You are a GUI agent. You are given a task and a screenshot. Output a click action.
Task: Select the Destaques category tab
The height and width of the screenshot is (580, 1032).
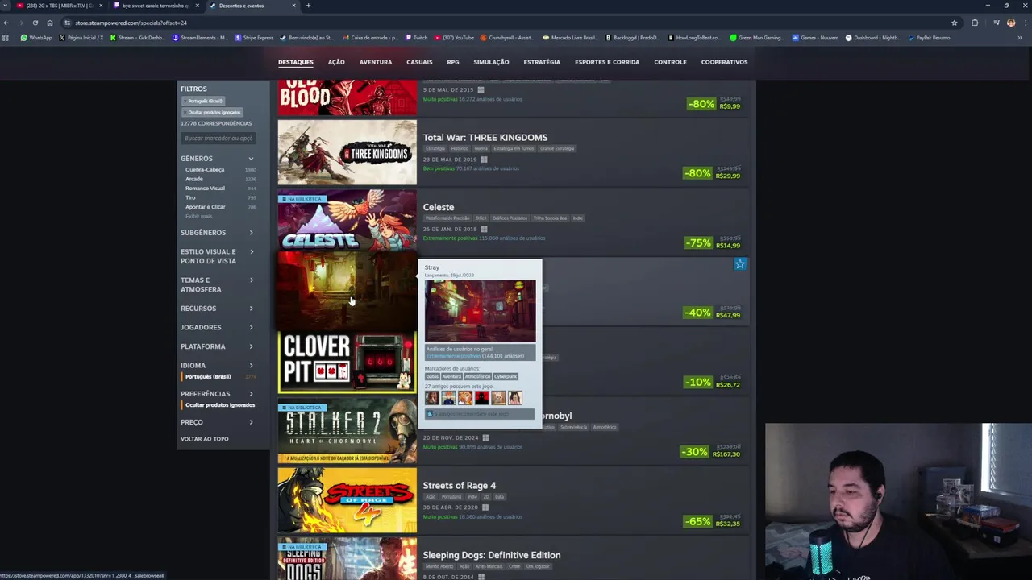click(296, 62)
